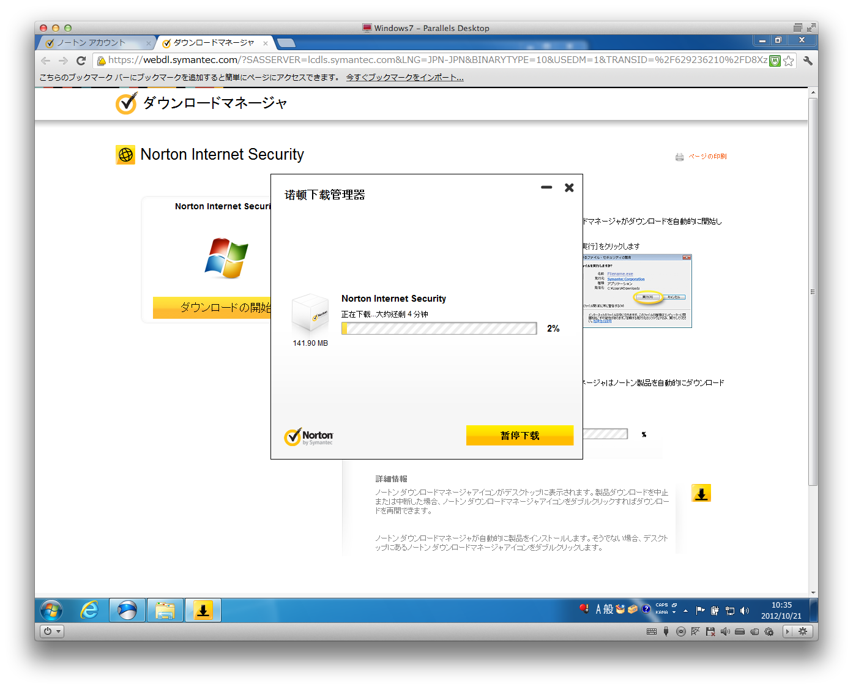Pause the download with the 暂停下载 button
The height and width of the screenshot is (689, 853).
[x=520, y=435]
